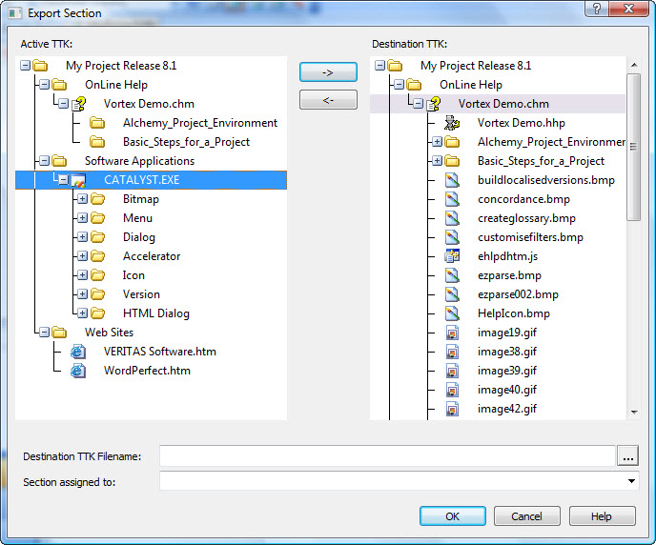Click the image42.gif file icon
The image size is (656, 545).
pos(452,409)
